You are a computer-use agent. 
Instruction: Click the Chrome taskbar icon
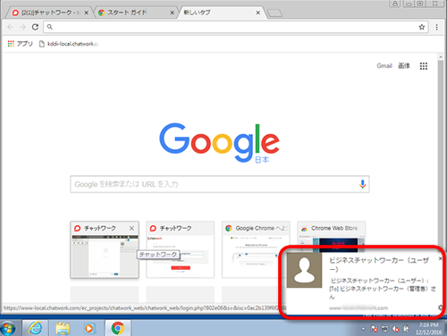(x=118, y=328)
